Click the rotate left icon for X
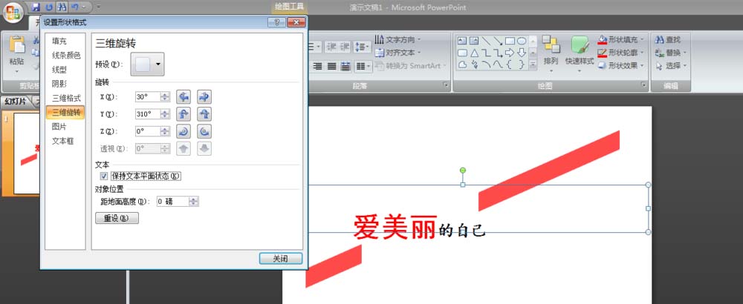743x304 pixels. 184,97
